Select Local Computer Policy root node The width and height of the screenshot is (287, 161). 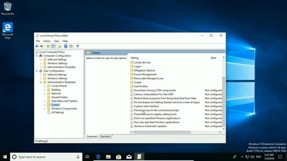pyautogui.click(x=52, y=52)
